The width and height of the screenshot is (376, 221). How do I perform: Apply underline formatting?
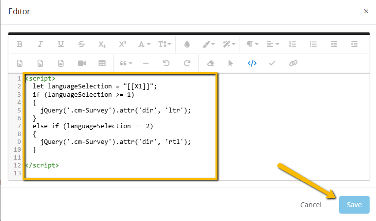[61, 44]
